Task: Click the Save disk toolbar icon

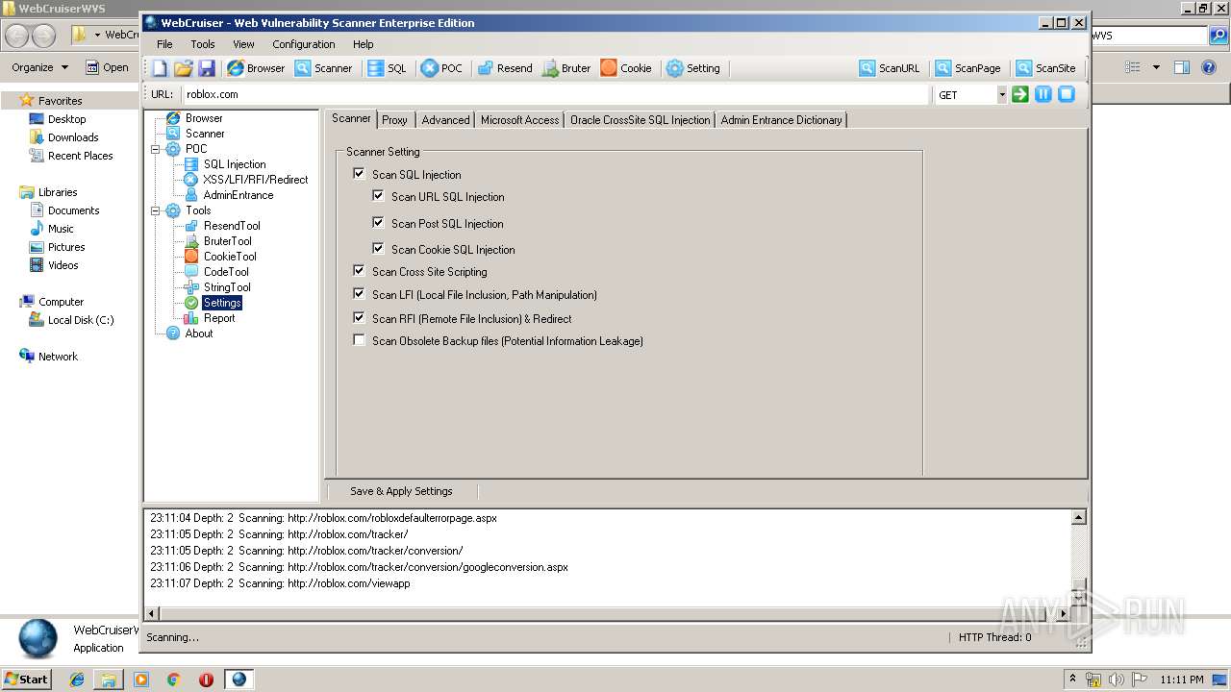Action: (x=207, y=68)
